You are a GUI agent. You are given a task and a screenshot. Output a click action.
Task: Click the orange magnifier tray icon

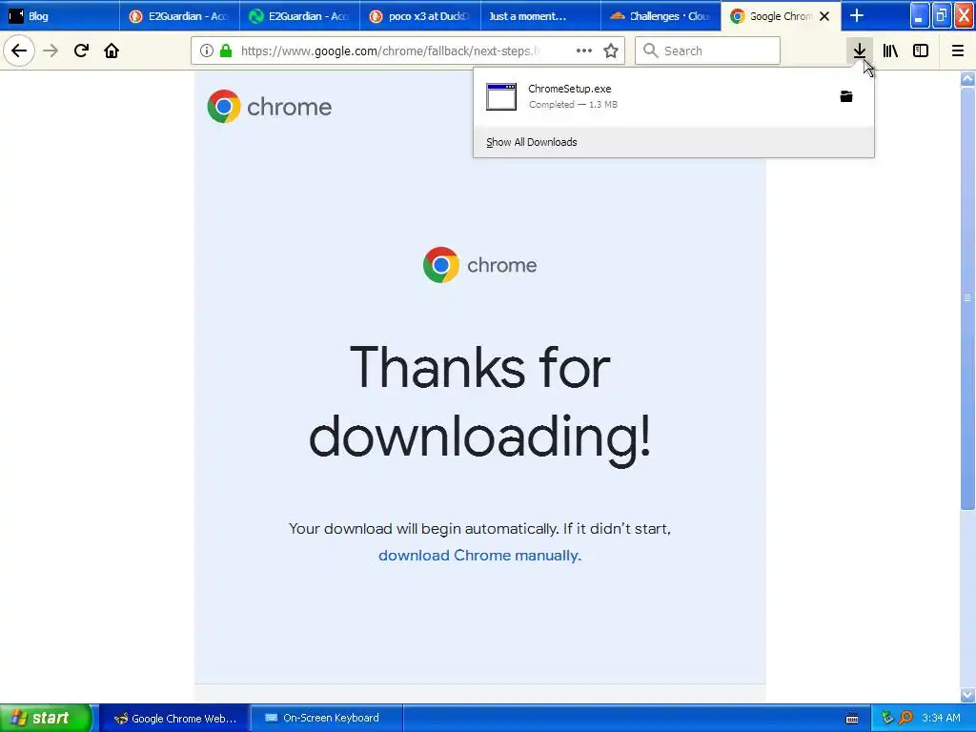(x=905, y=718)
